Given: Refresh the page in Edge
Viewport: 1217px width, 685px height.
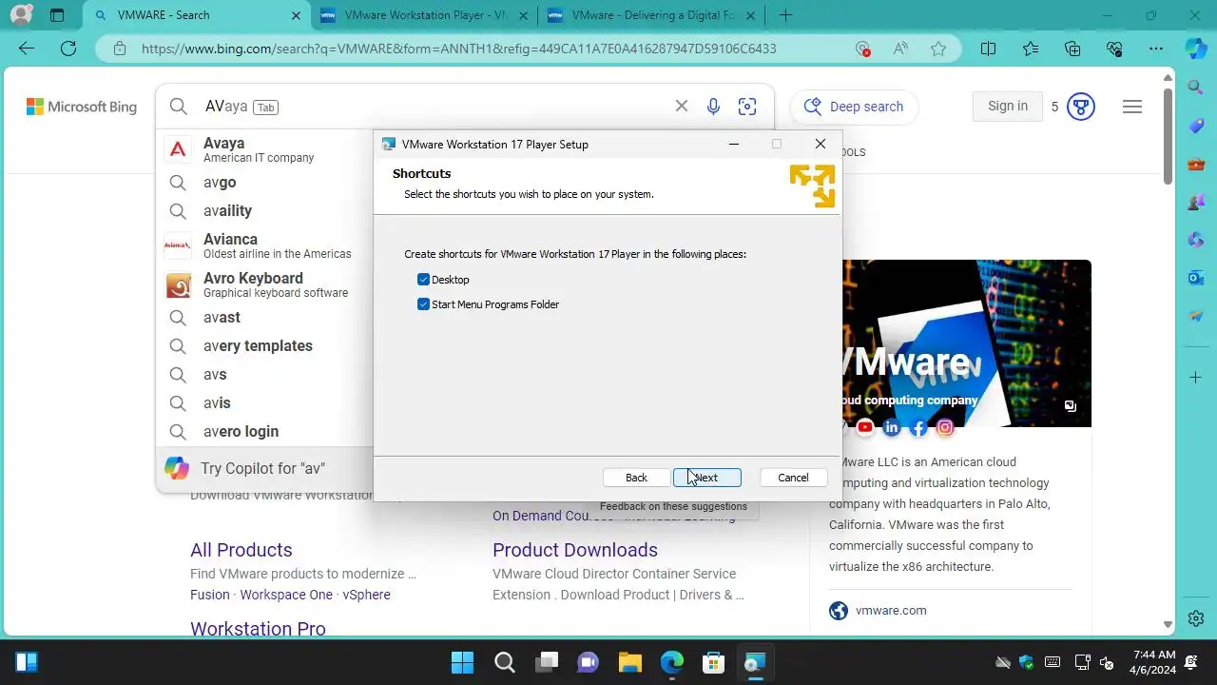Looking at the screenshot, I should 68,49.
